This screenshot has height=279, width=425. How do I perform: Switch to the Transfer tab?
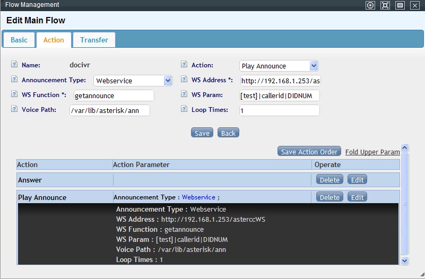94,40
